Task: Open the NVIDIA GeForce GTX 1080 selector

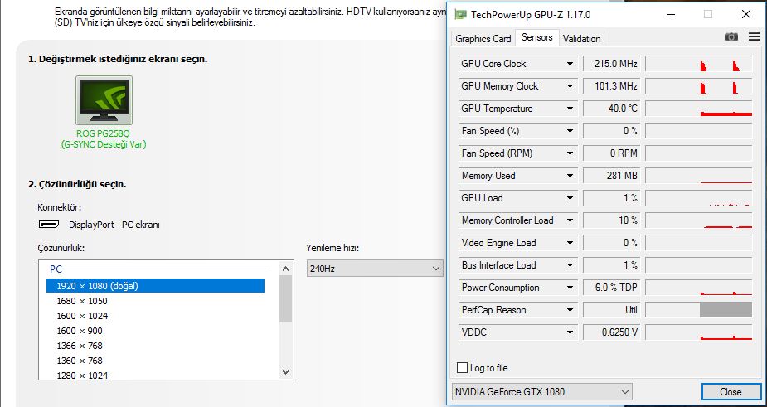Action: [542, 391]
